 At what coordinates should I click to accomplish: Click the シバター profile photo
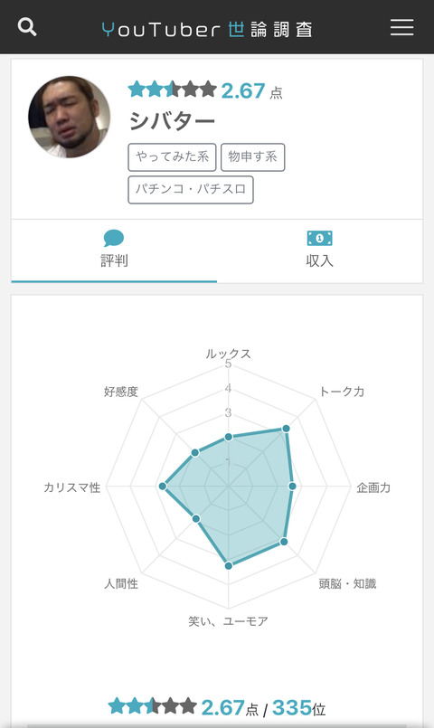point(69,117)
